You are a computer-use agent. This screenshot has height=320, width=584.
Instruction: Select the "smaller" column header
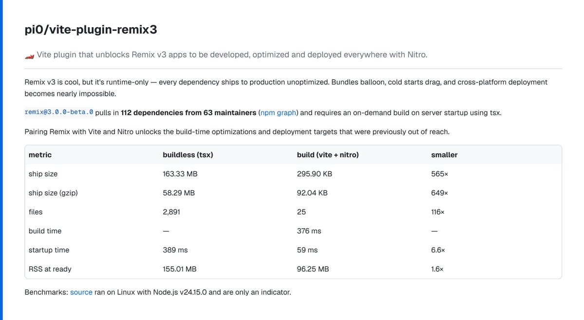pos(444,155)
